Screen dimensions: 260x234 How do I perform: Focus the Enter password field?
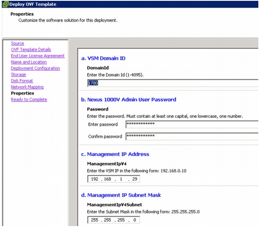click(x=192, y=124)
